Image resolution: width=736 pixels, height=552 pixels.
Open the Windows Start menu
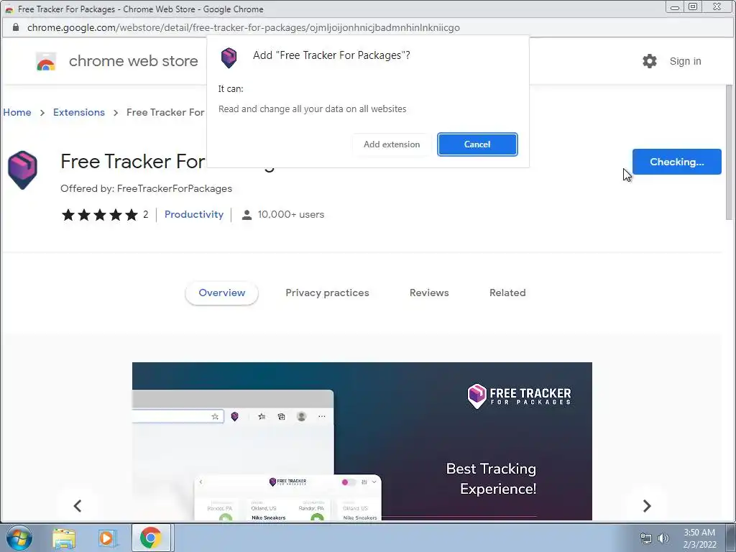pos(19,538)
